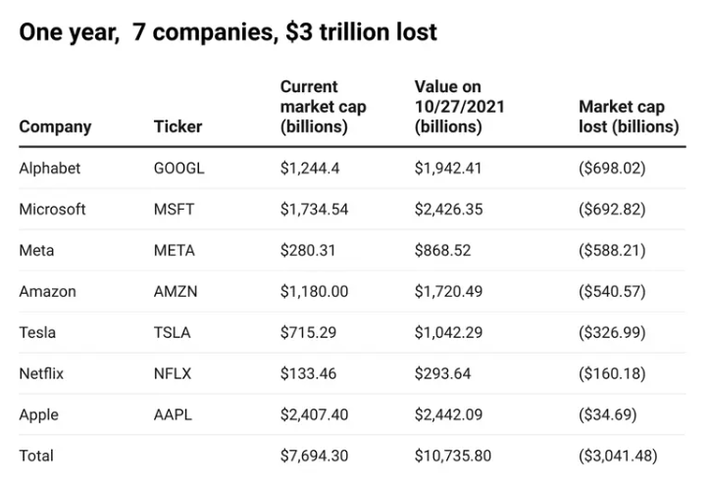Click the Market cap lost column header
710x485 pixels.
628,117
